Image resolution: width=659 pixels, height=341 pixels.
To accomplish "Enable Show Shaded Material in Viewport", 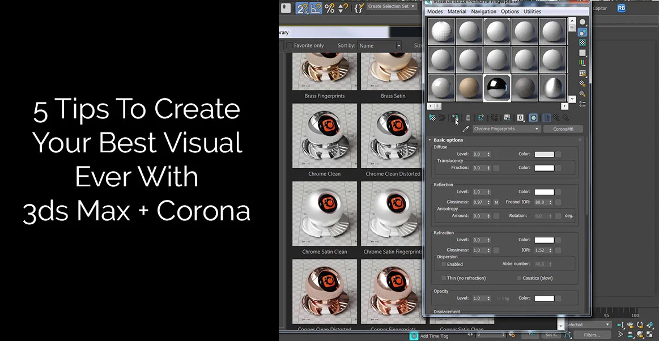I will pyautogui.click(x=533, y=118).
